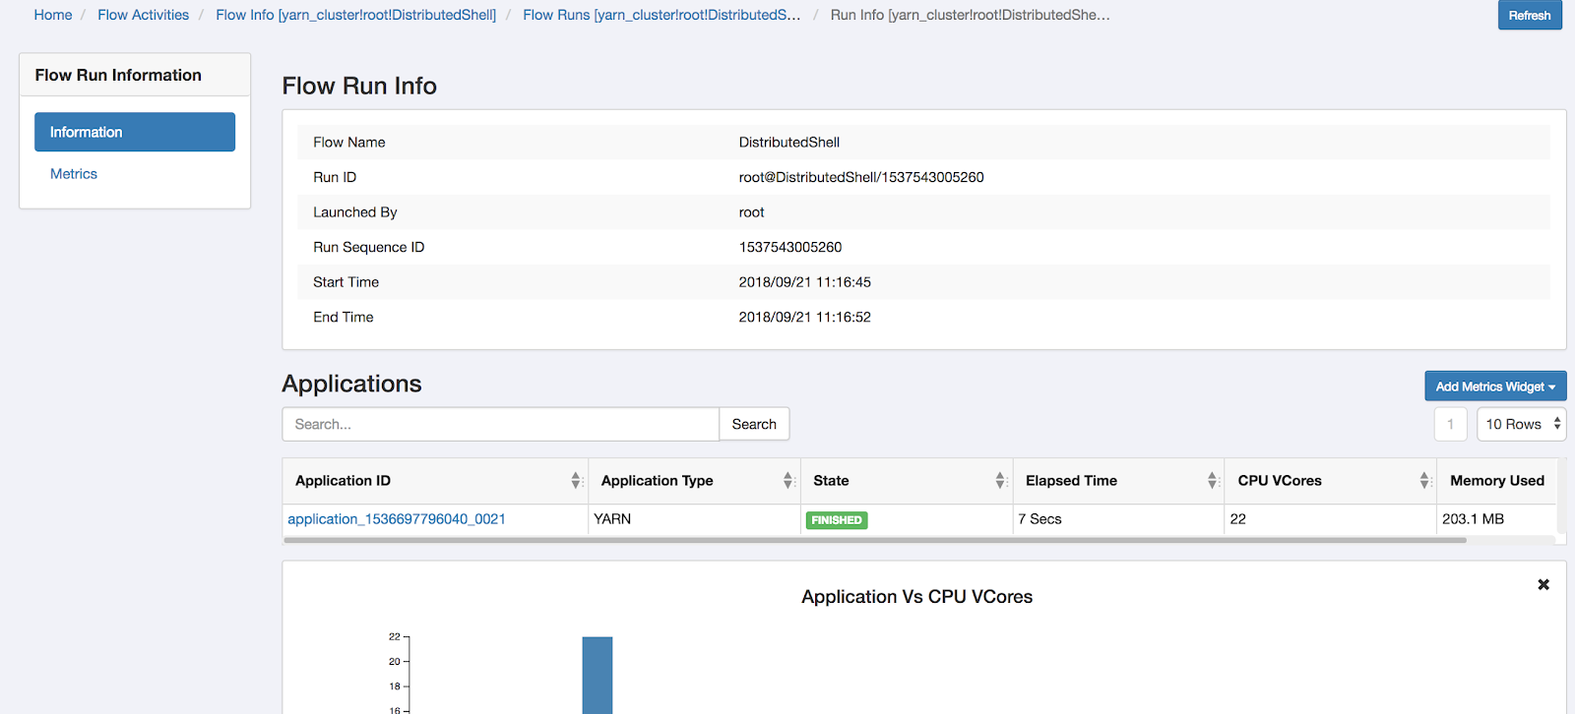Click the End Time value 2018/09/21 11:16:52

coord(805,317)
